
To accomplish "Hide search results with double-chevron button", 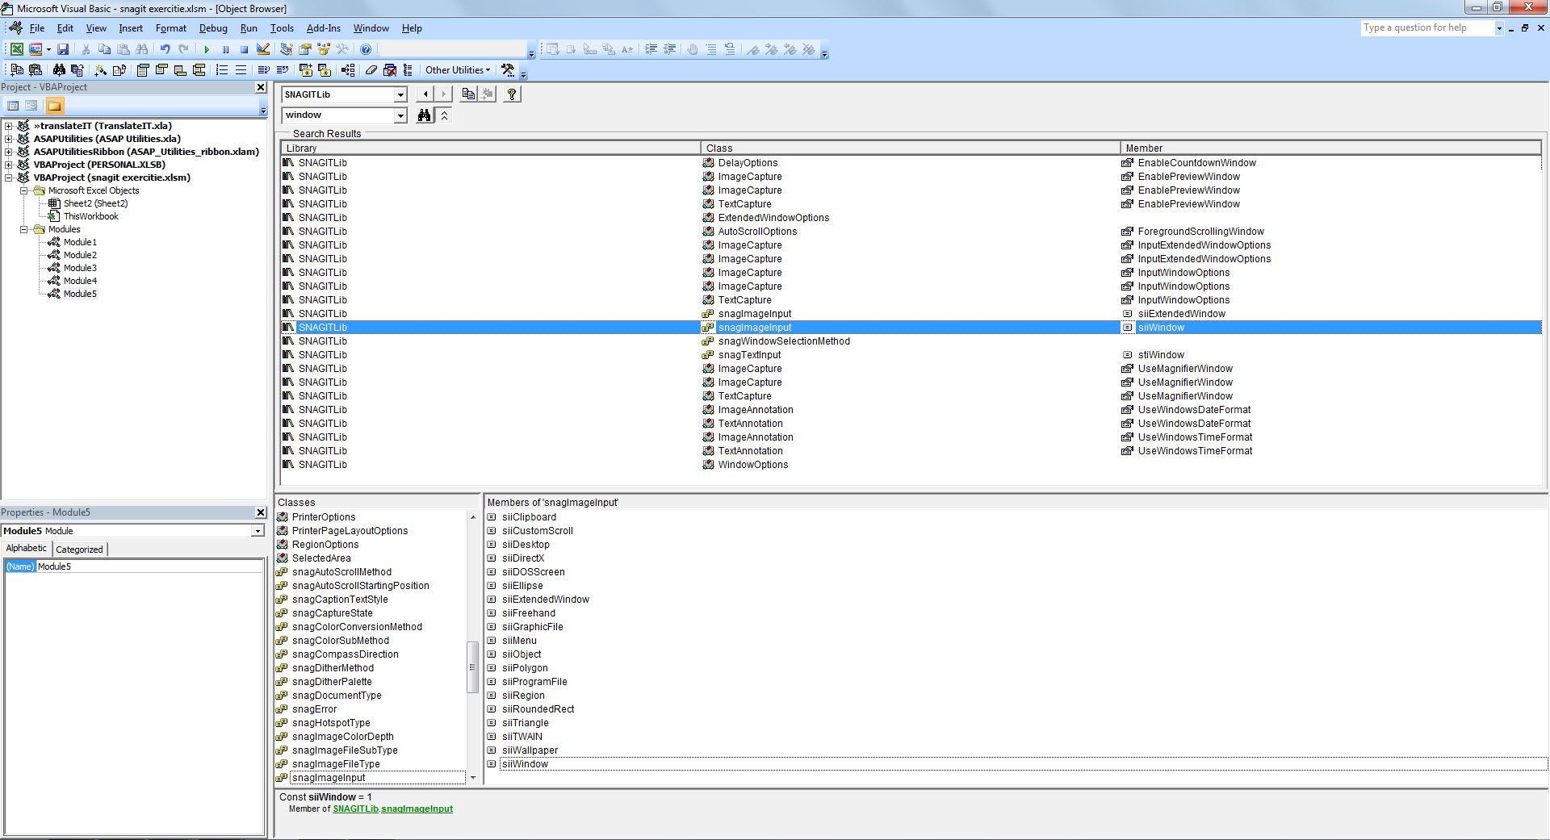I will [x=444, y=115].
